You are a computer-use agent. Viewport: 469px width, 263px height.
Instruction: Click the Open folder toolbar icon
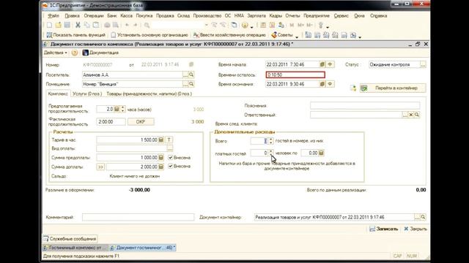coord(59,26)
